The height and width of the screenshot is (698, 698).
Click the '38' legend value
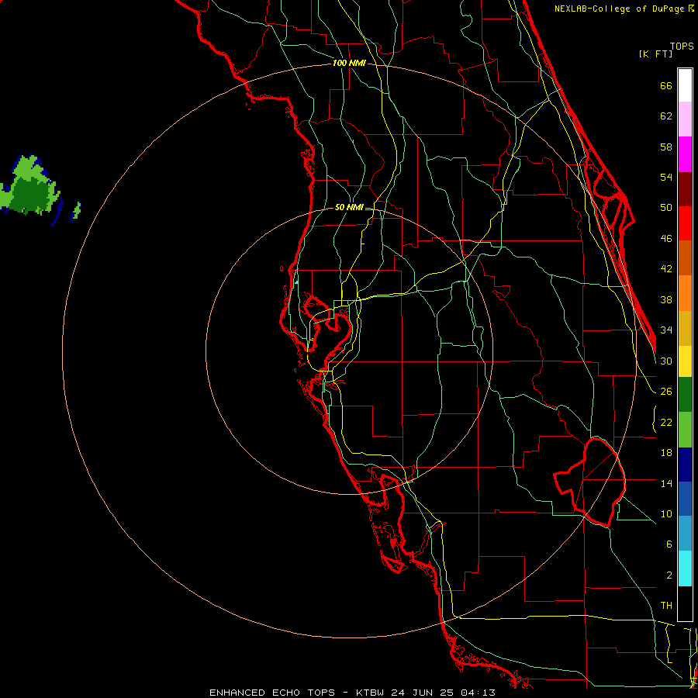[x=666, y=299]
